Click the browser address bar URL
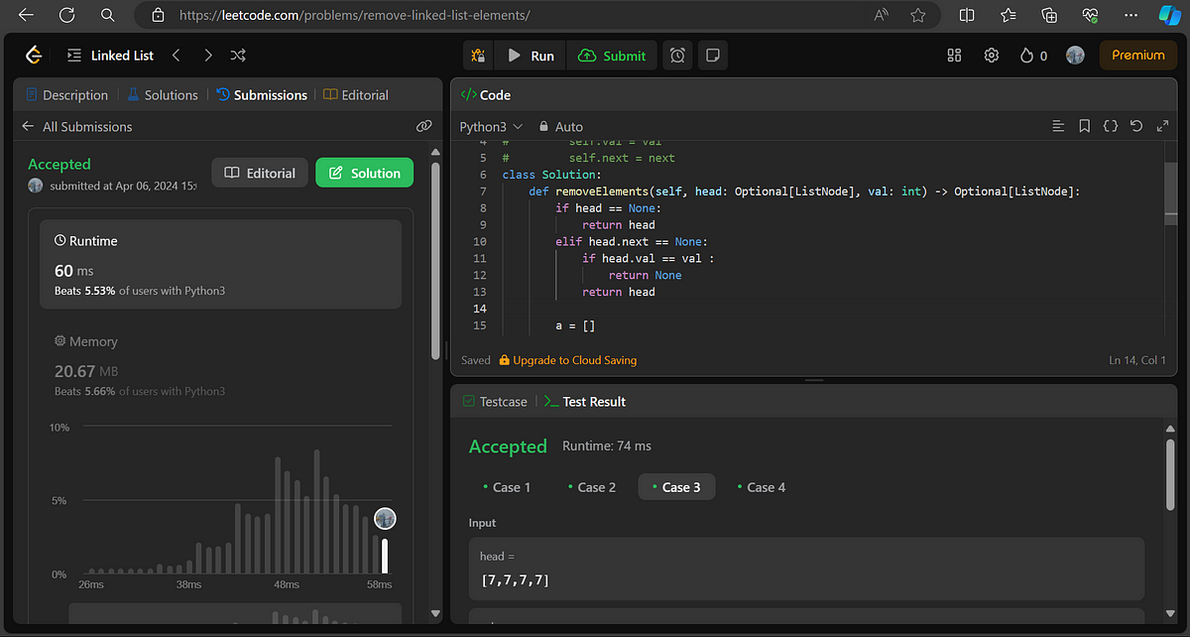Image resolution: width=1190 pixels, height=637 pixels. [355, 15]
